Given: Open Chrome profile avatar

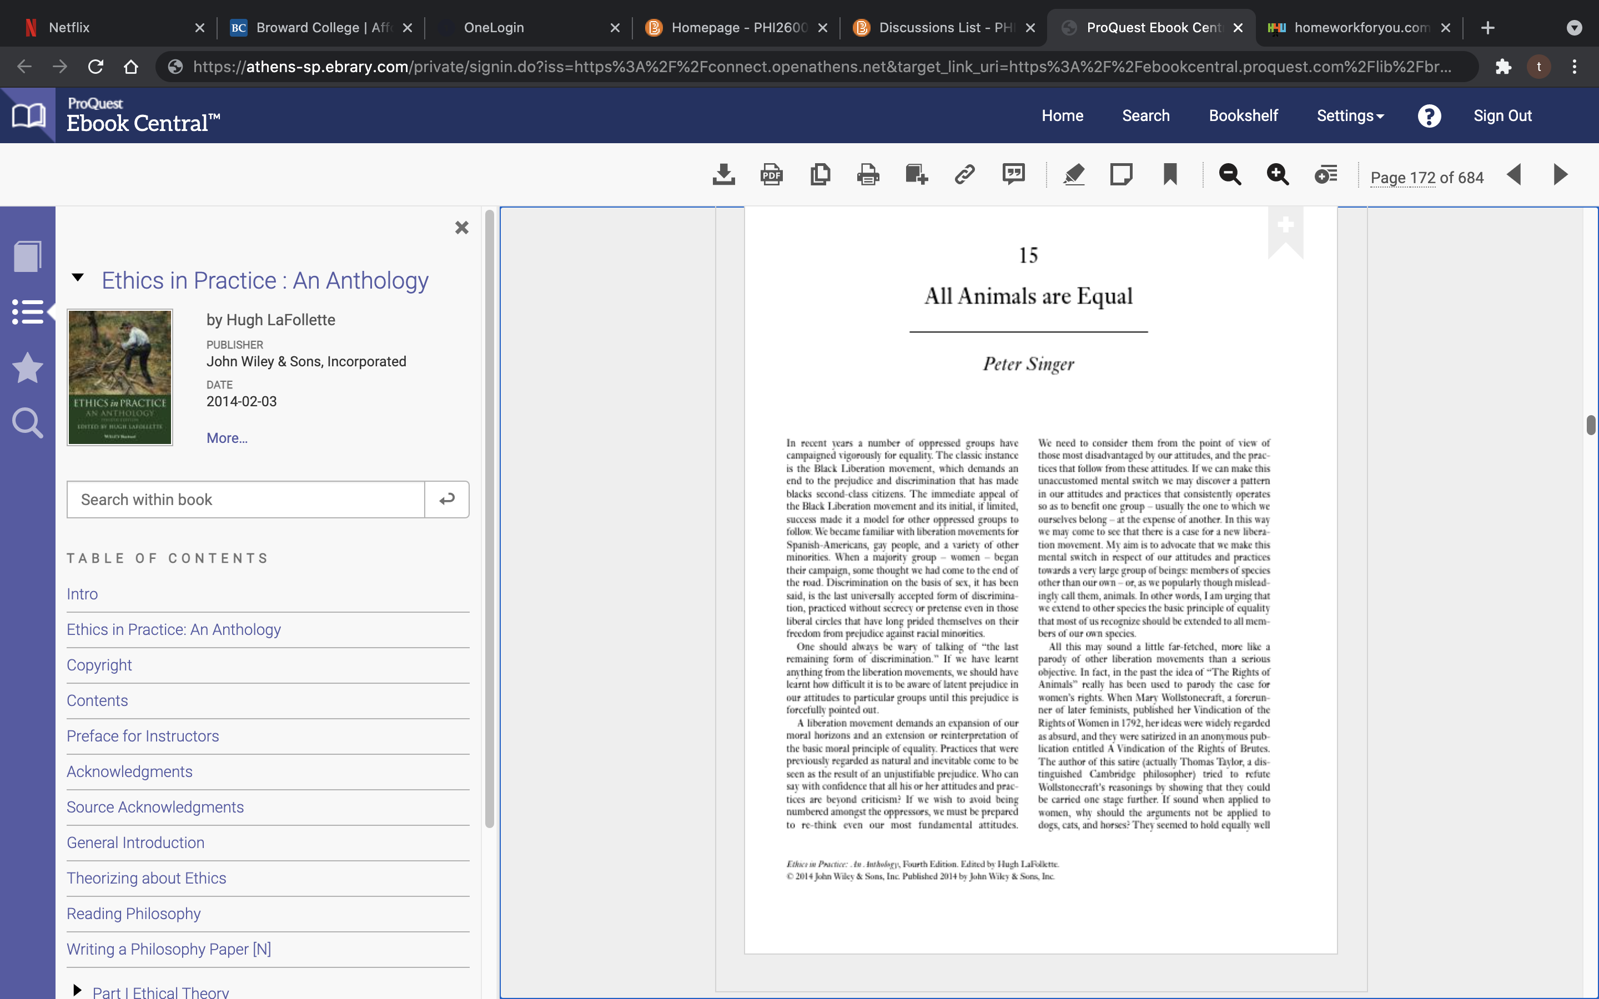Looking at the screenshot, I should [1539, 67].
